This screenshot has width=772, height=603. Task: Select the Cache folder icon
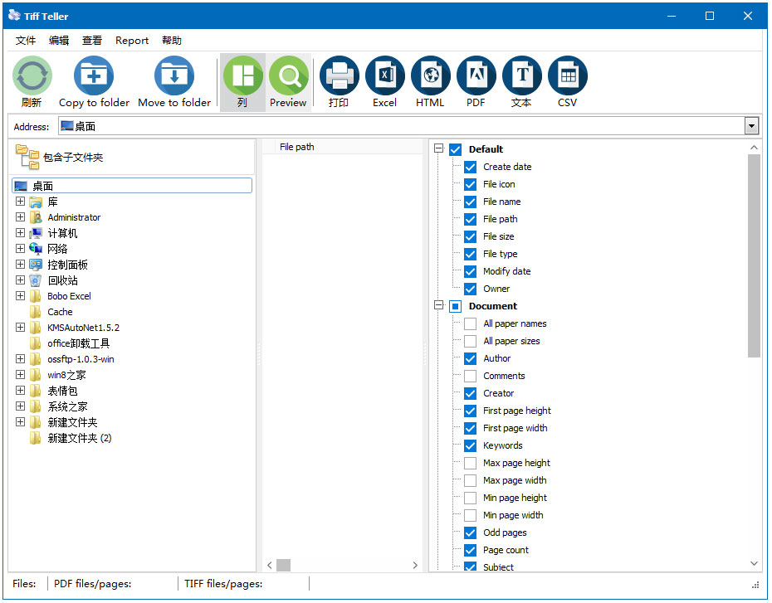pos(36,312)
